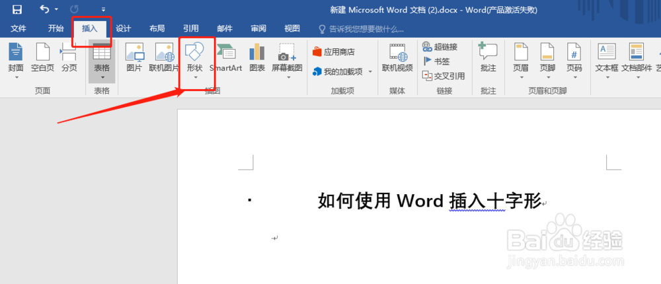The image size is (661, 284).
Task: Open the 布局 tab
Action: (x=157, y=28)
